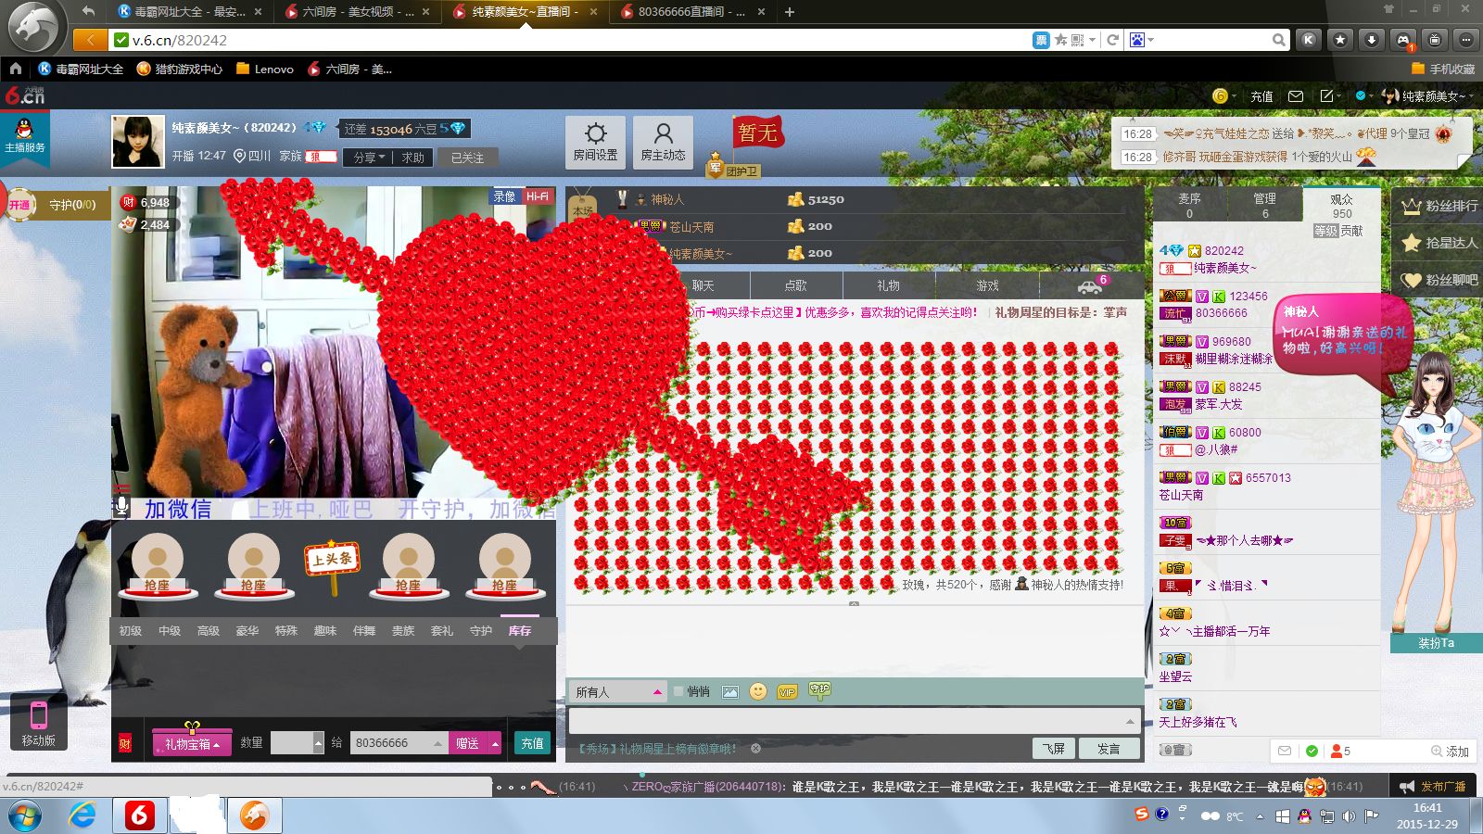
Task: Open the Baidu paw search engine dropdown
Action: [1141, 40]
